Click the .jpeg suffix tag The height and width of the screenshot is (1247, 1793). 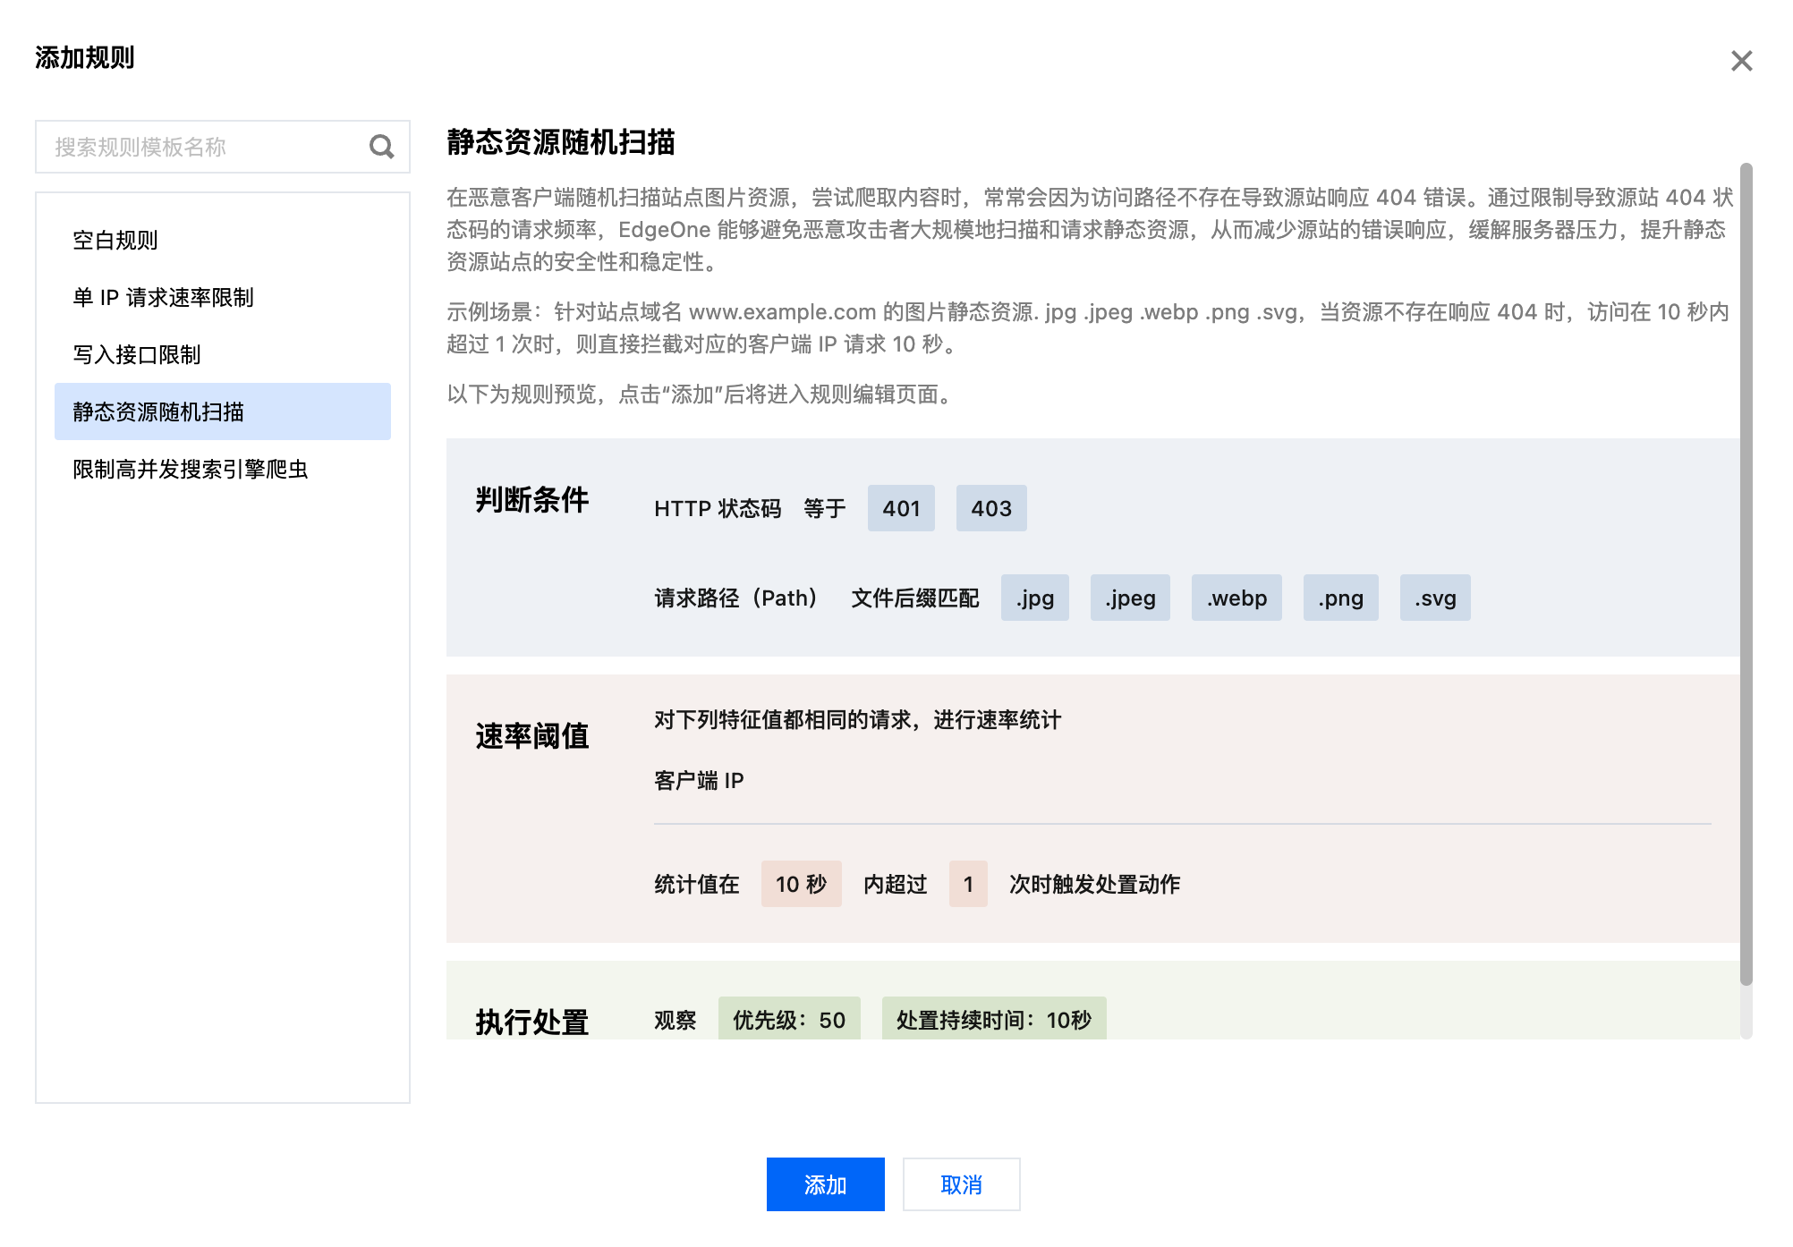1129,598
